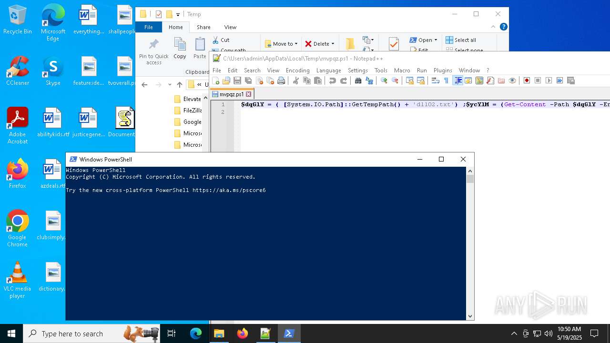Open the Task View icon on taskbar
Screen dimensions: 610x343
point(172,333)
